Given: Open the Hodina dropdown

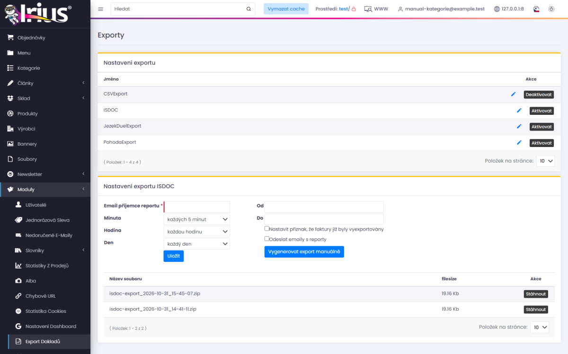Looking at the screenshot, I should click(x=196, y=232).
